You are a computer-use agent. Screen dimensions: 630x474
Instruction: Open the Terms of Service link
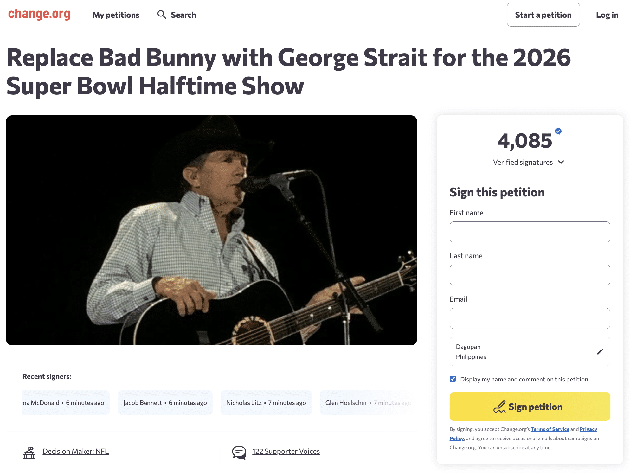click(550, 429)
